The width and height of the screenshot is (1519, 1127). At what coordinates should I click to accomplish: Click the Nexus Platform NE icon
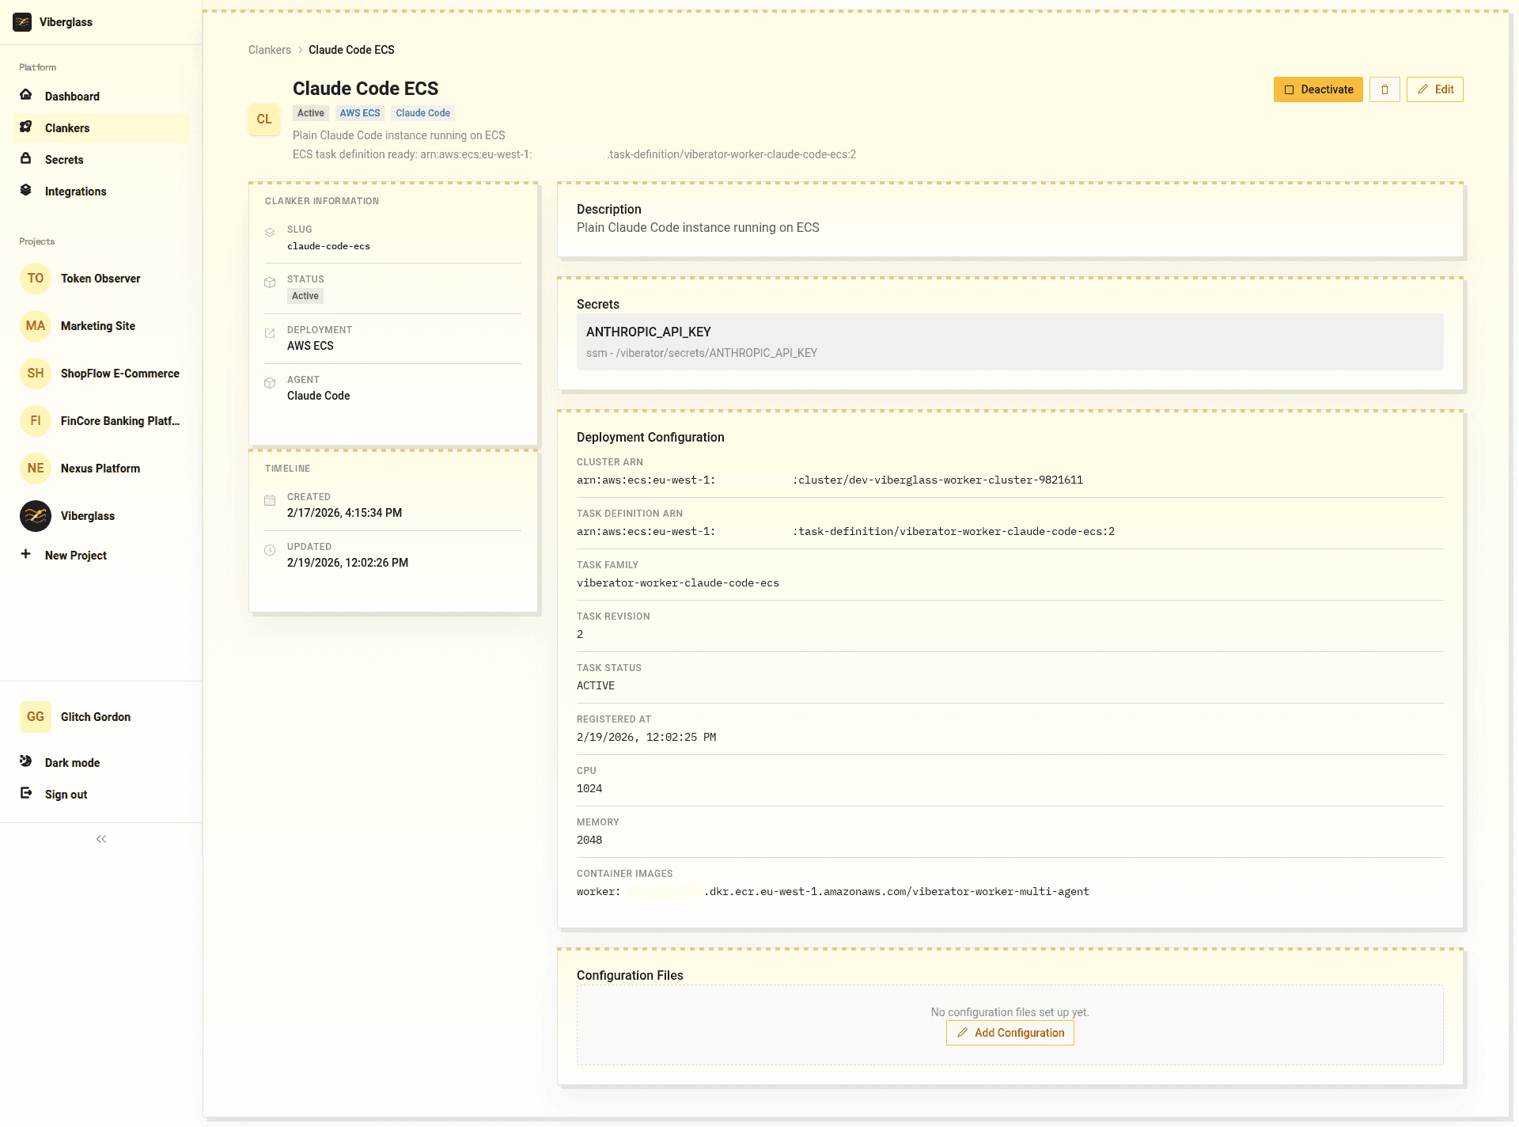(35, 469)
